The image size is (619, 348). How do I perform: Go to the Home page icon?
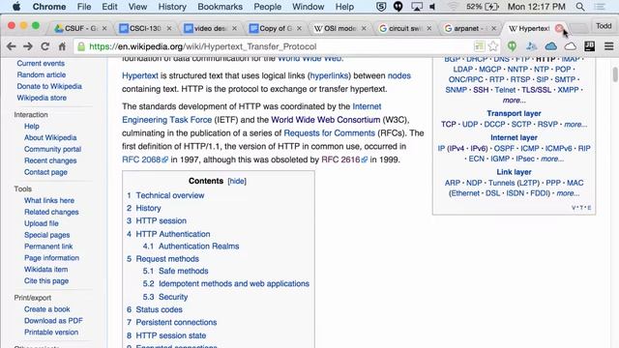(62, 46)
